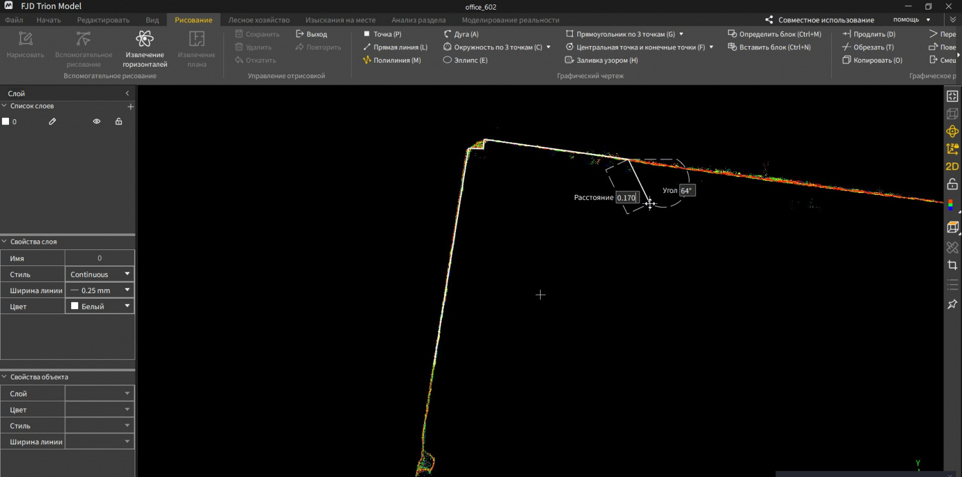The width and height of the screenshot is (962, 477).
Task: Open the Изыскания на месте tab
Action: [x=341, y=20]
